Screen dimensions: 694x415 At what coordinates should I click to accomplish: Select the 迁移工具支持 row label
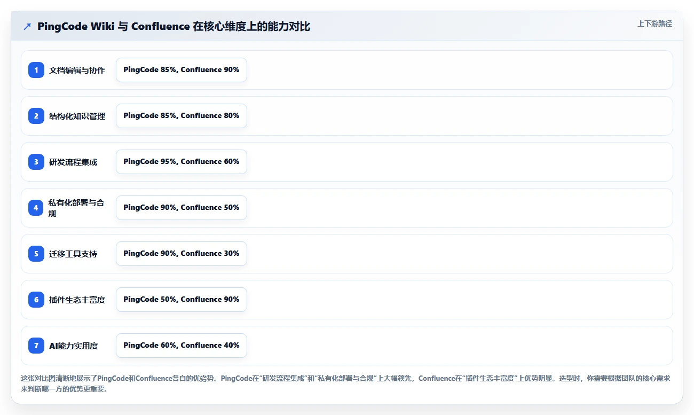pyautogui.click(x=73, y=254)
